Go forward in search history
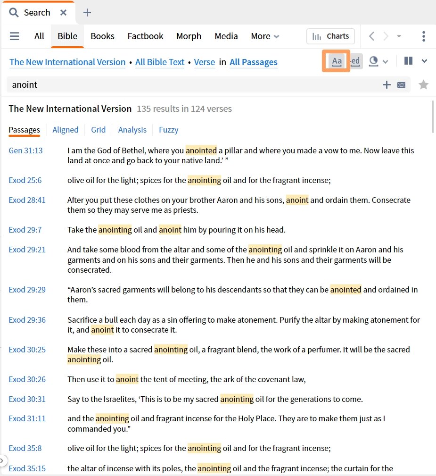This screenshot has height=476, width=436. [386, 36]
